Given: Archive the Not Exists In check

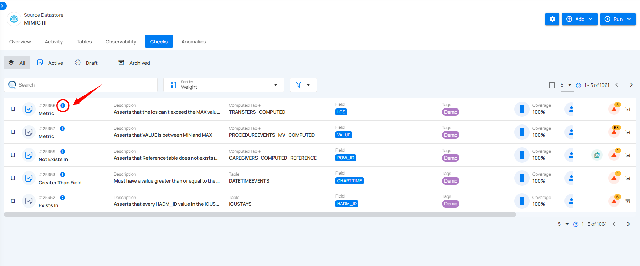Looking at the screenshot, I should point(628,155).
